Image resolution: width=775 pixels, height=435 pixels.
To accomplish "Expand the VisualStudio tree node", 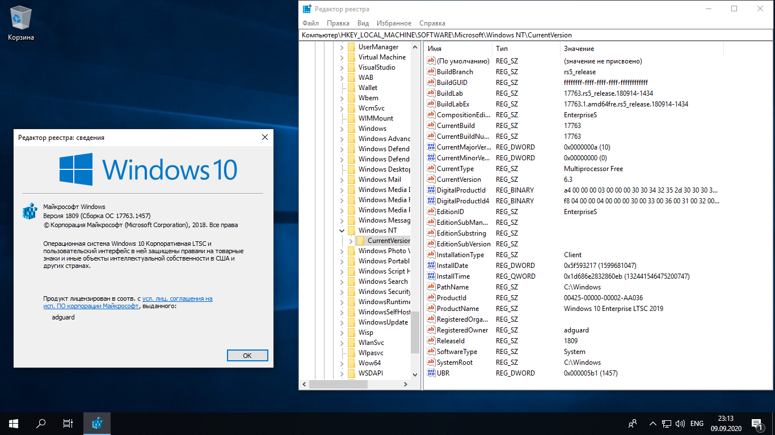I will [342, 67].
